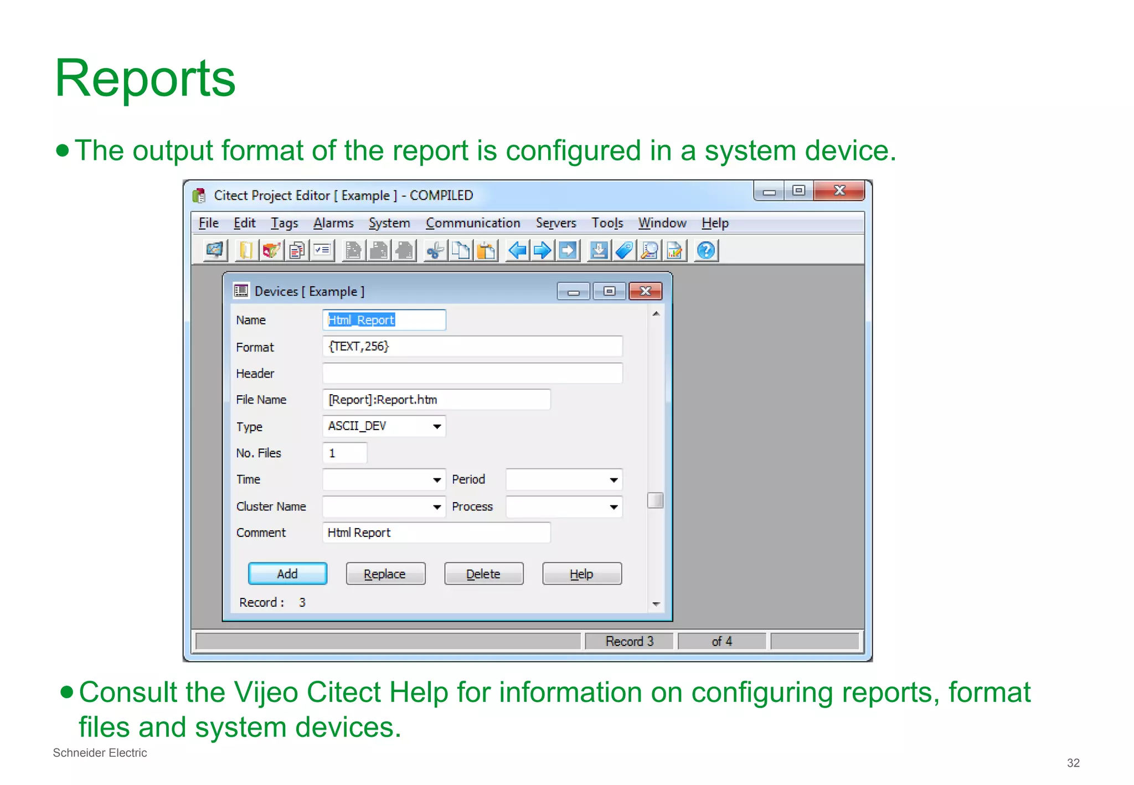Expand the Period dropdown
Screen dimensions: 1134x785
pyautogui.click(x=614, y=480)
